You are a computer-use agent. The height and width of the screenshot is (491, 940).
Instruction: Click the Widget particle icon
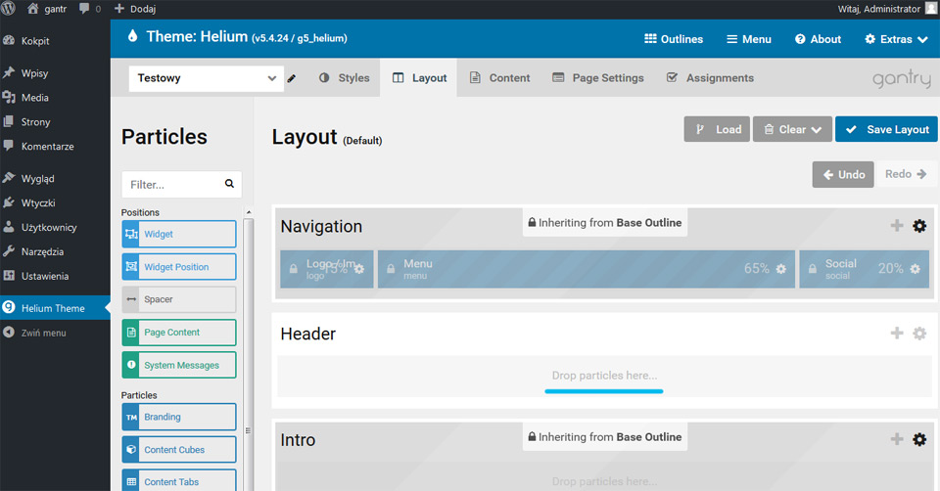131,234
